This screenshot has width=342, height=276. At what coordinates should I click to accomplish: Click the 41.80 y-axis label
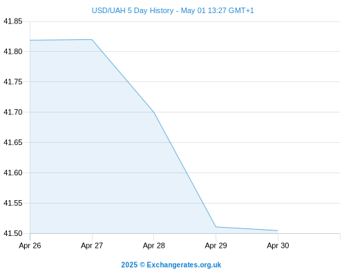(13, 52)
